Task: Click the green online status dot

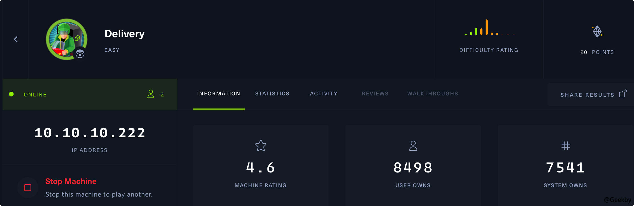Action: click(11, 94)
